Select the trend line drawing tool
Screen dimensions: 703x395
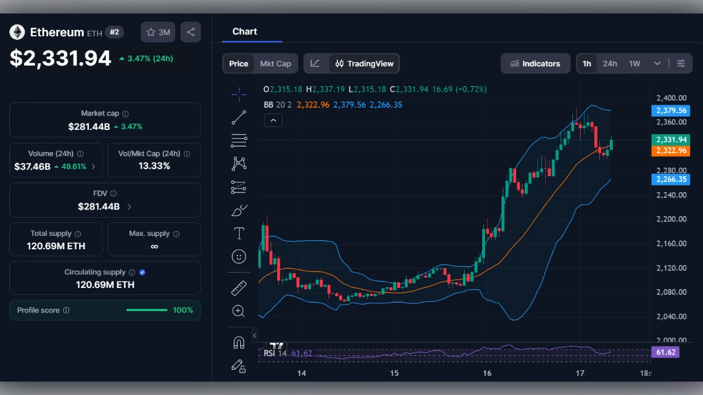pos(238,117)
